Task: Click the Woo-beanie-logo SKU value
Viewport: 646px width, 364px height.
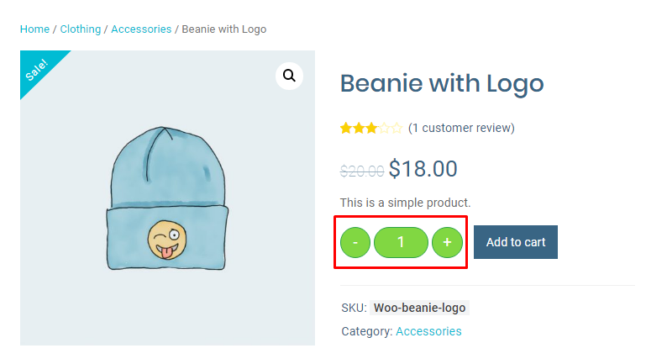Action: click(x=419, y=309)
